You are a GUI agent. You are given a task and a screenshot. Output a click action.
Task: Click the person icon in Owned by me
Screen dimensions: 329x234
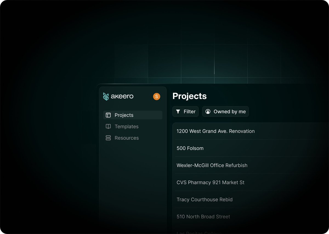click(208, 111)
